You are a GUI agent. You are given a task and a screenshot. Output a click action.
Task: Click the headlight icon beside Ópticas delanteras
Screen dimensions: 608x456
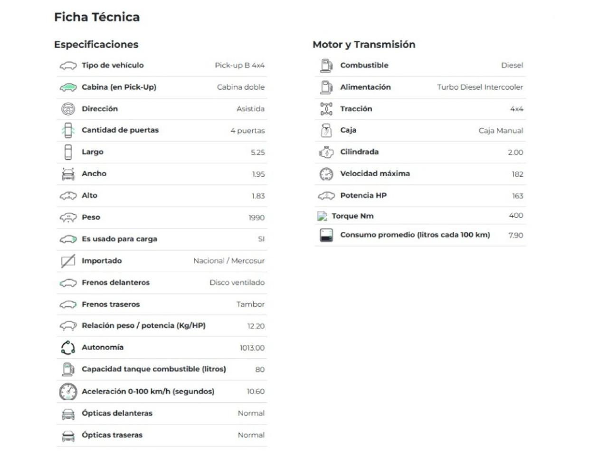tap(68, 414)
